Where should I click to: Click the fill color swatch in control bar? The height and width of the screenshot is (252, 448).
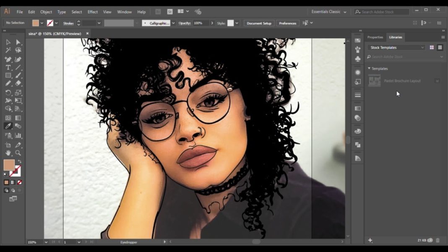pos(35,23)
